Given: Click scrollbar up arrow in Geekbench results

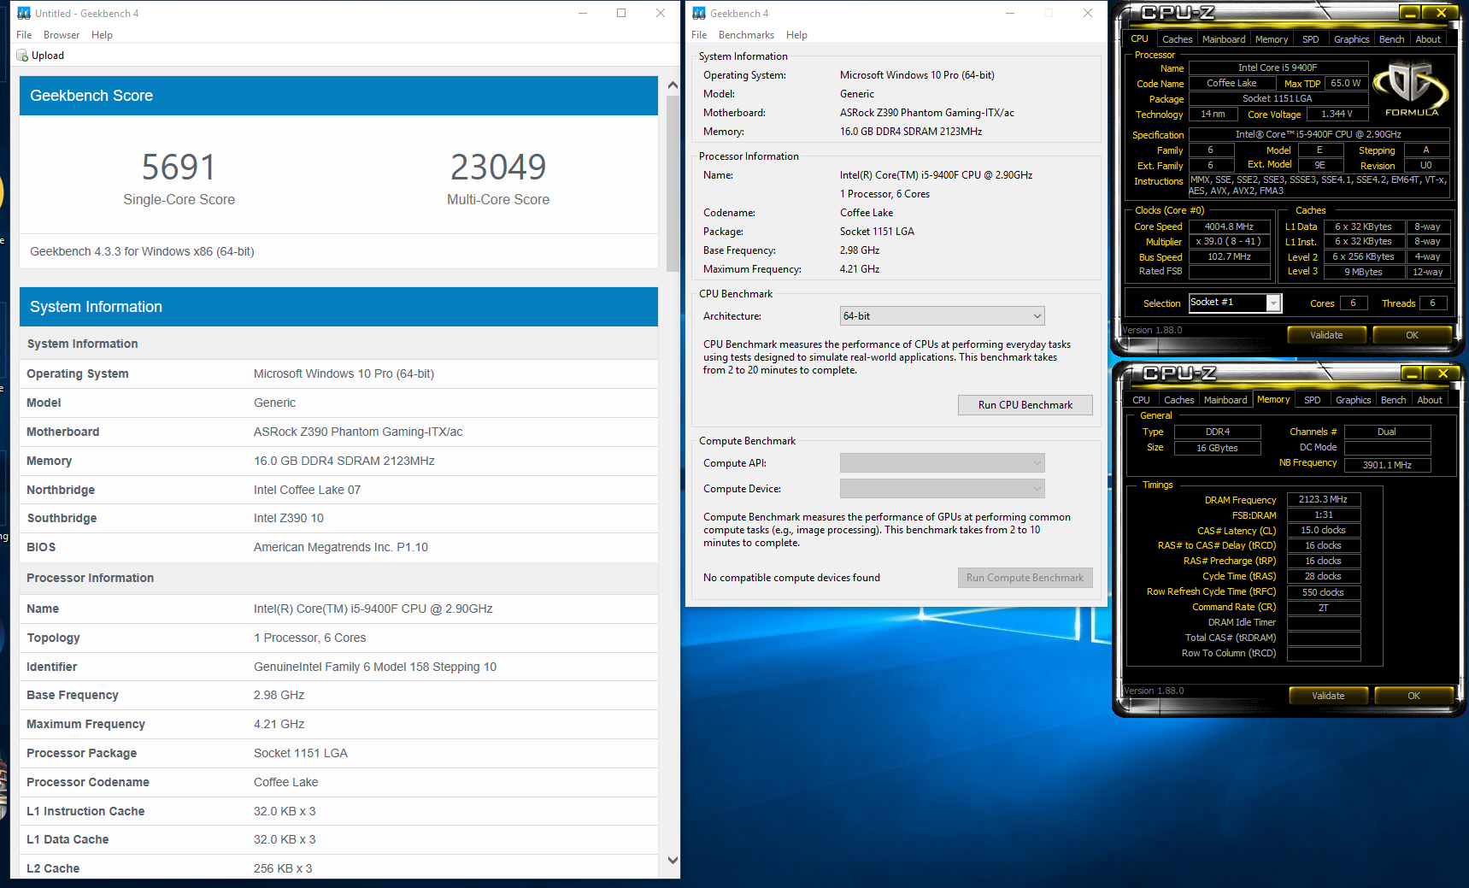Looking at the screenshot, I should coord(673,85).
